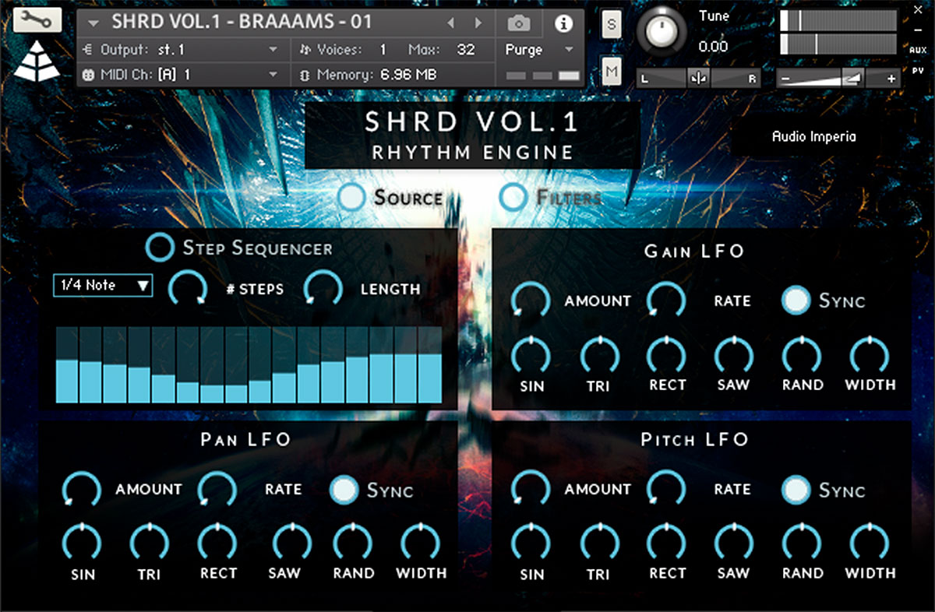Image resolution: width=935 pixels, height=612 pixels.
Task: Click the Pan LFO WIDTH knob
Action: [x=421, y=543]
